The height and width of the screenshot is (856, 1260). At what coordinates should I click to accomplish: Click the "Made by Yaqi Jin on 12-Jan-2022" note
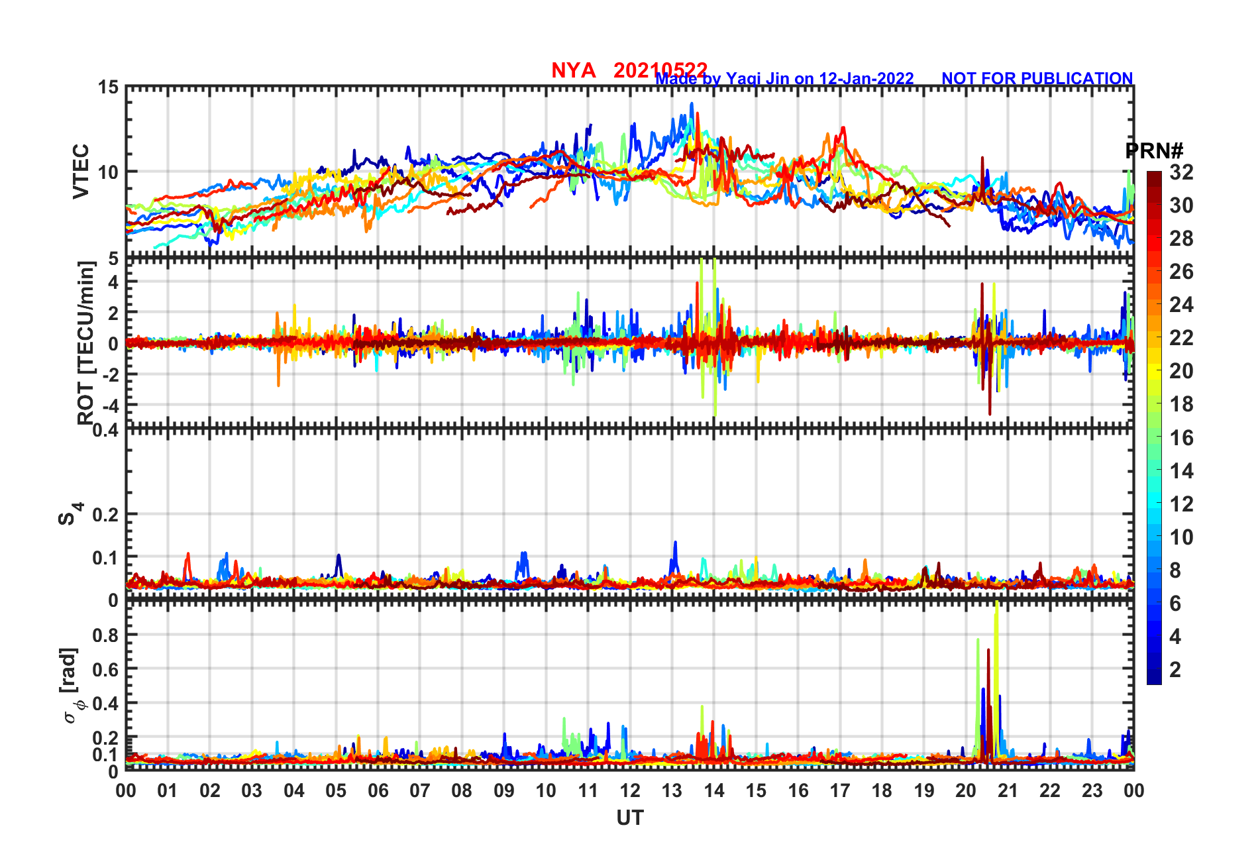tap(784, 79)
